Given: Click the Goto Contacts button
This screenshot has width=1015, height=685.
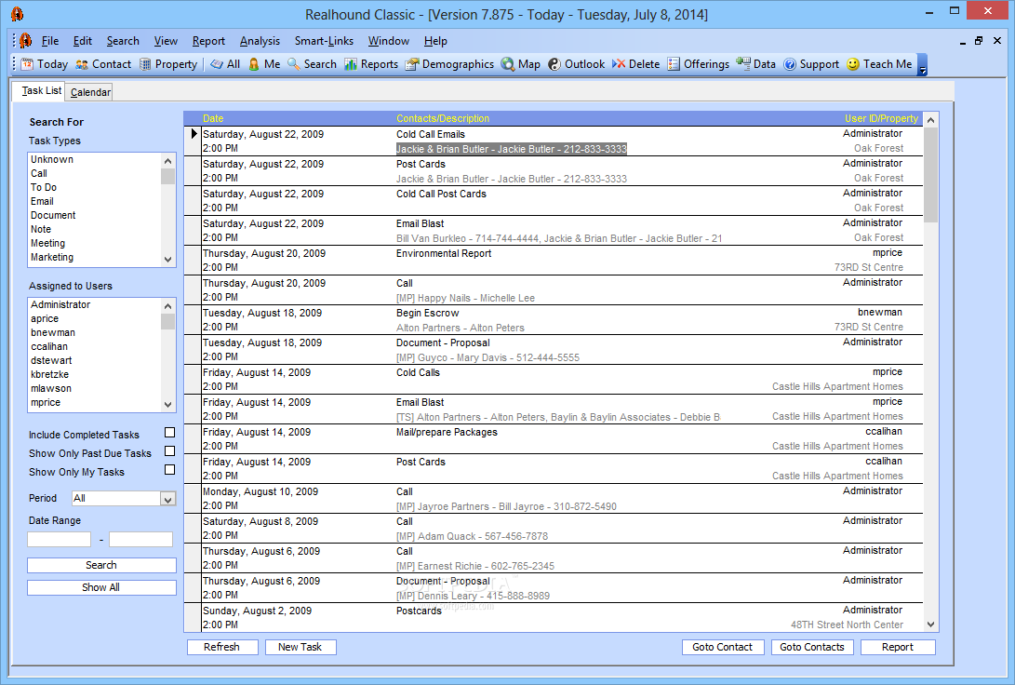Looking at the screenshot, I should (812, 647).
